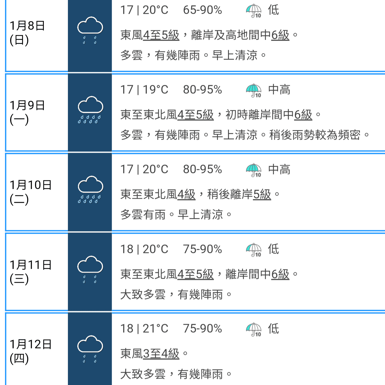385x385 pixels.
Task: Tap the light rain icon for 1月12日
Action: point(90,349)
